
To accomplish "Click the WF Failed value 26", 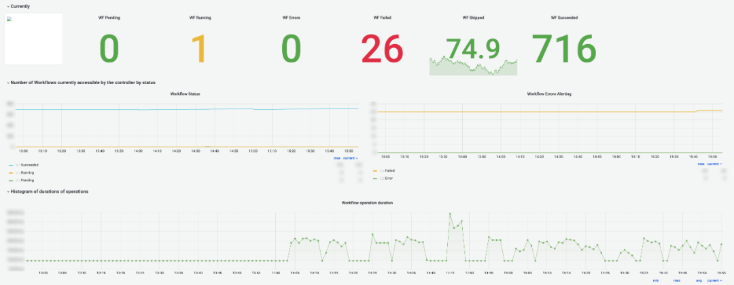I will click(382, 49).
